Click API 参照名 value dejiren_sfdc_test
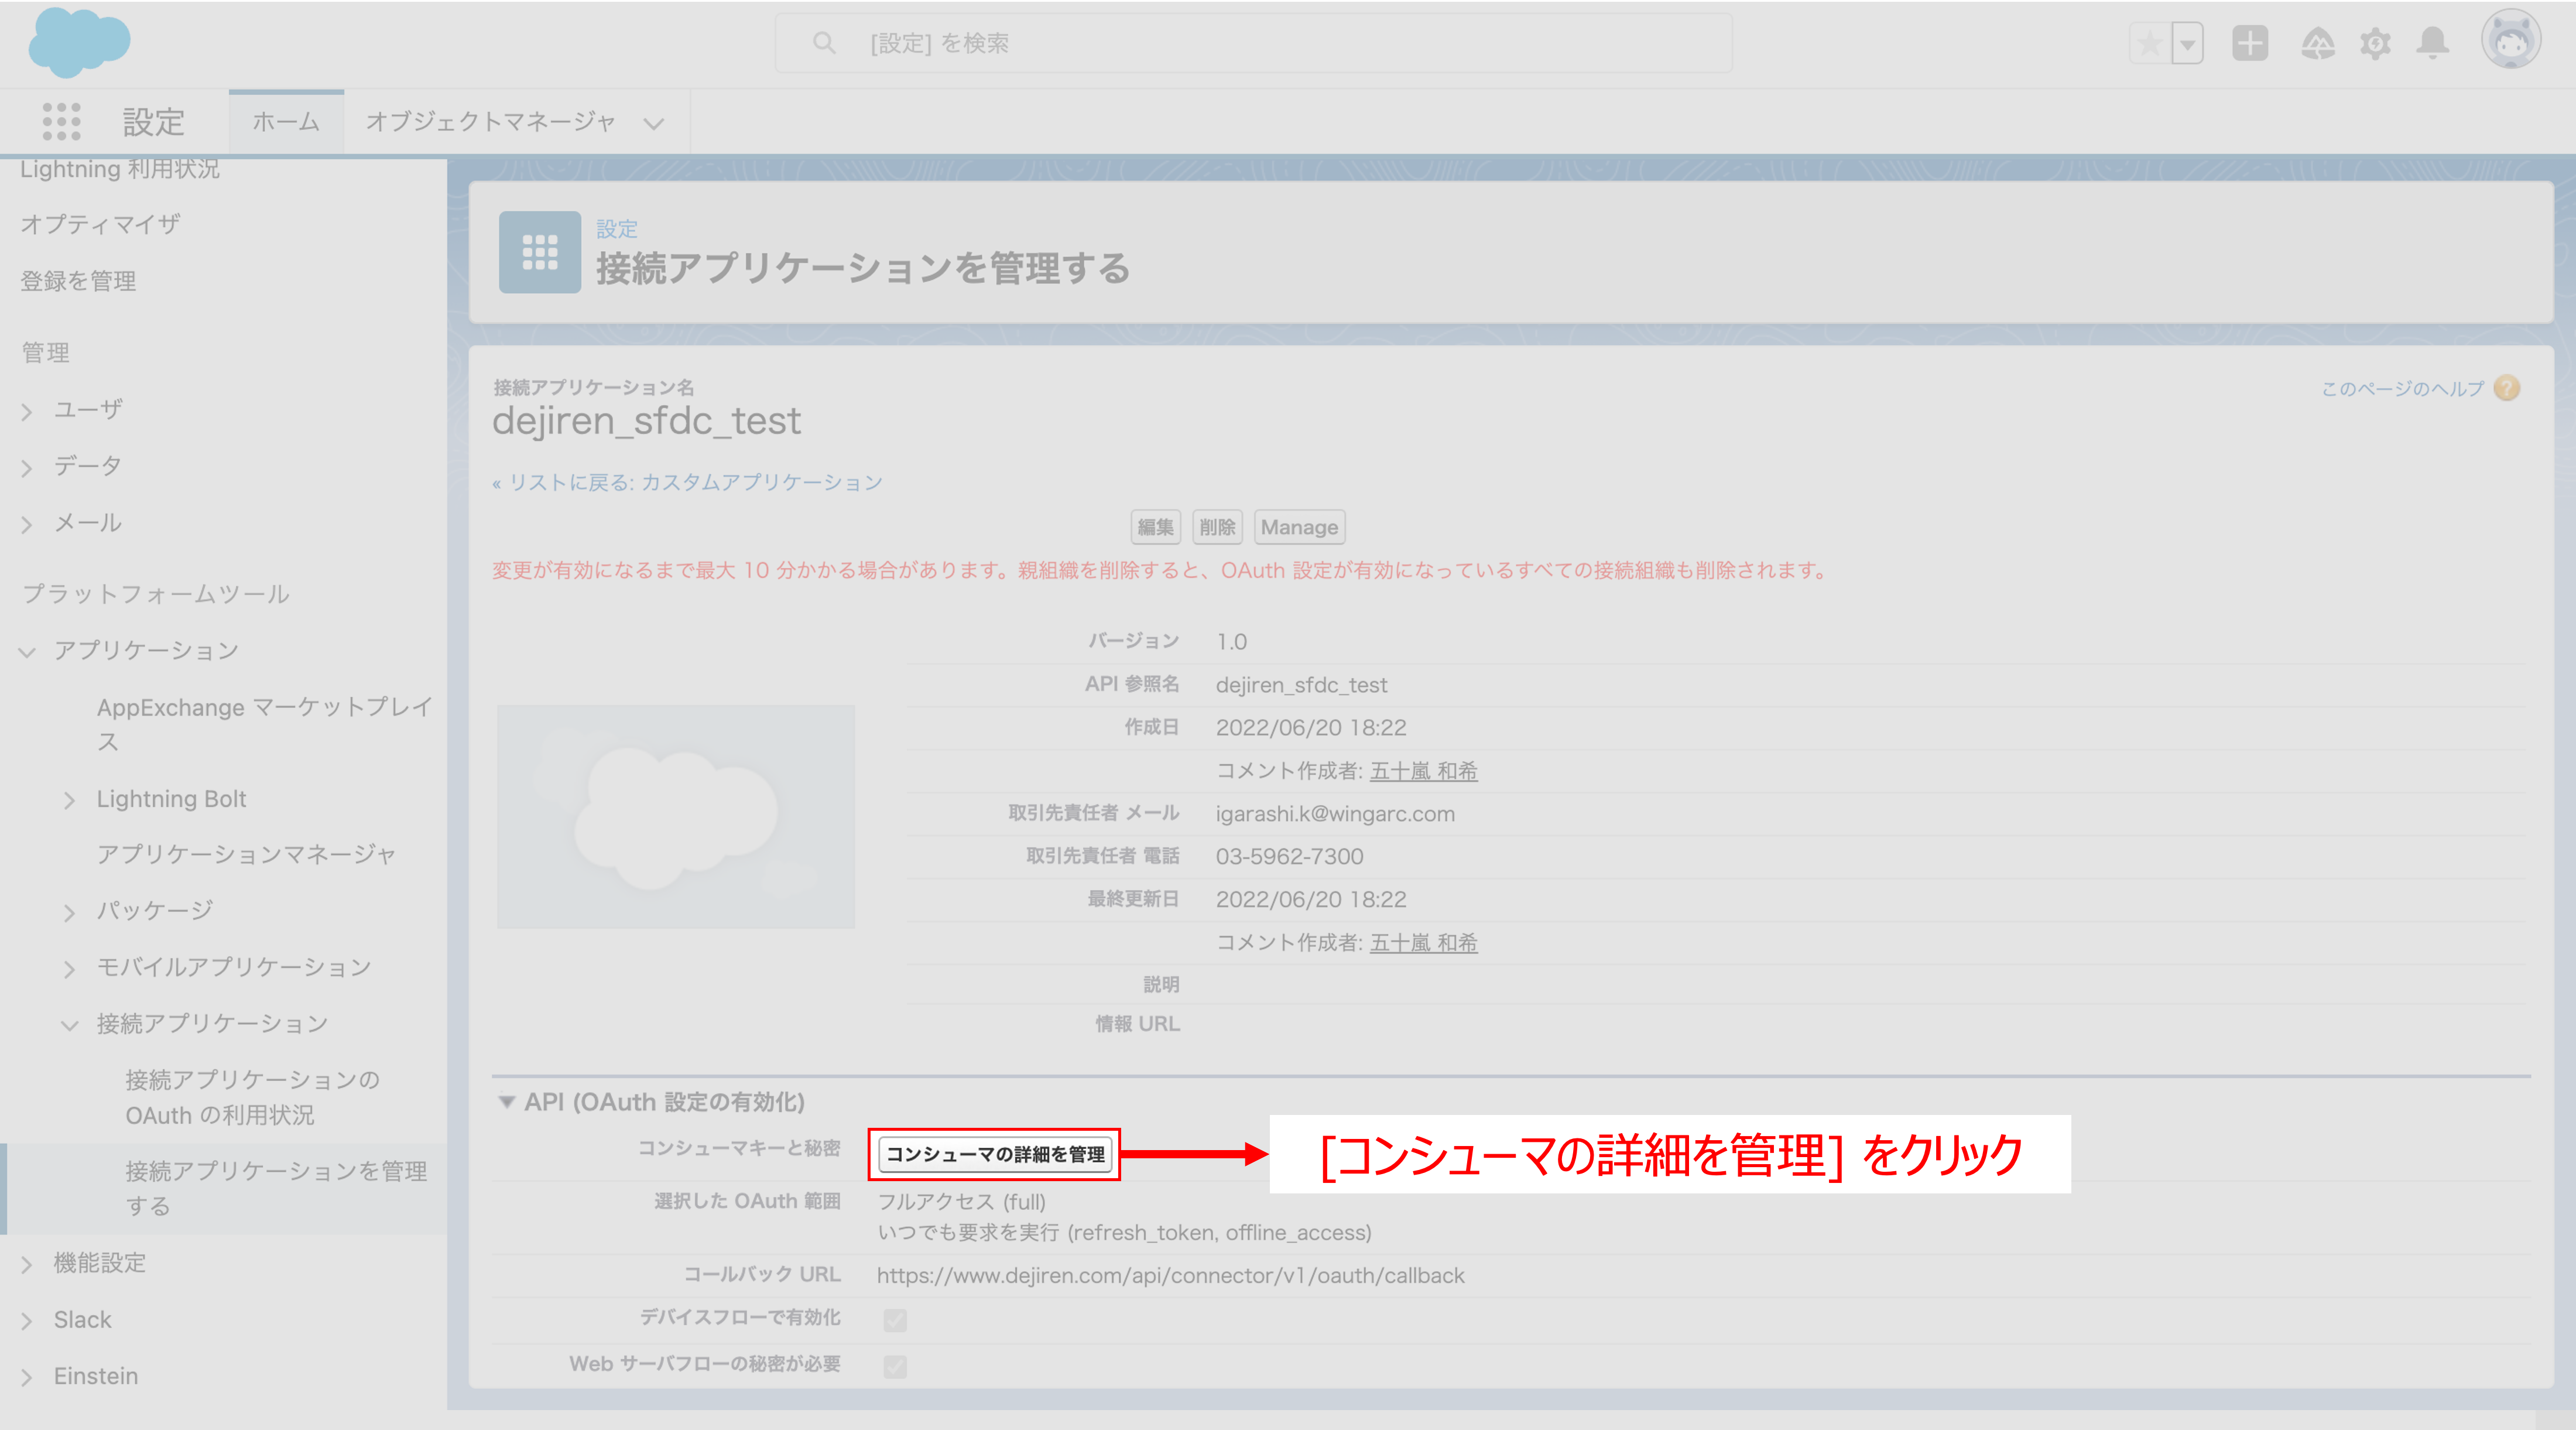Image resolution: width=2576 pixels, height=1430 pixels. (x=1301, y=685)
